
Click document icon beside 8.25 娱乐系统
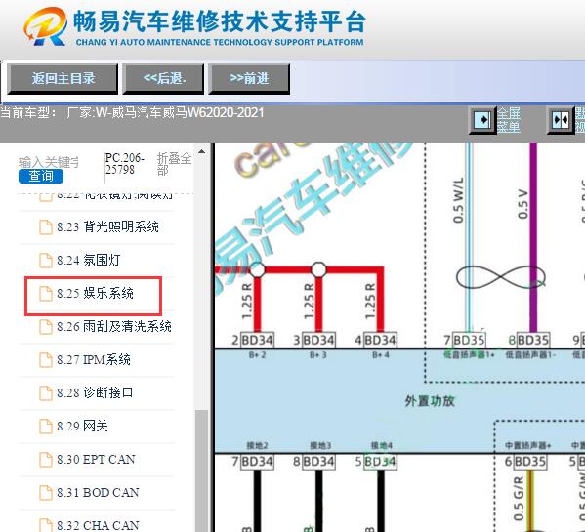coord(46,294)
